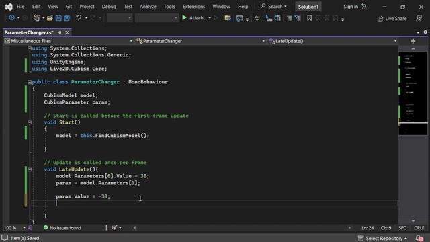The height and width of the screenshot is (242, 430).
Task: Save the file with the Save icon
Action: point(58,18)
